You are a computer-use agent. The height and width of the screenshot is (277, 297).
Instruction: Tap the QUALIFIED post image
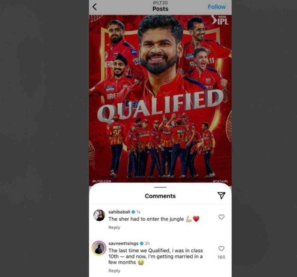(x=160, y=99)
